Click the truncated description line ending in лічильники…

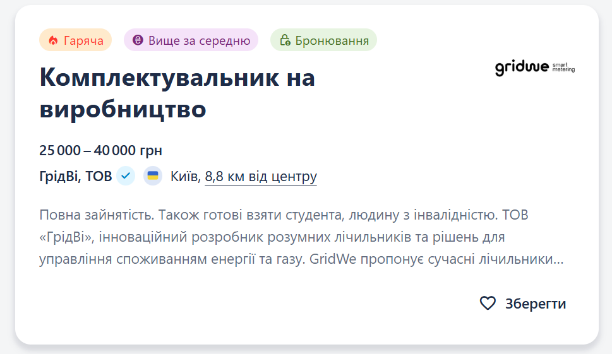301,259
